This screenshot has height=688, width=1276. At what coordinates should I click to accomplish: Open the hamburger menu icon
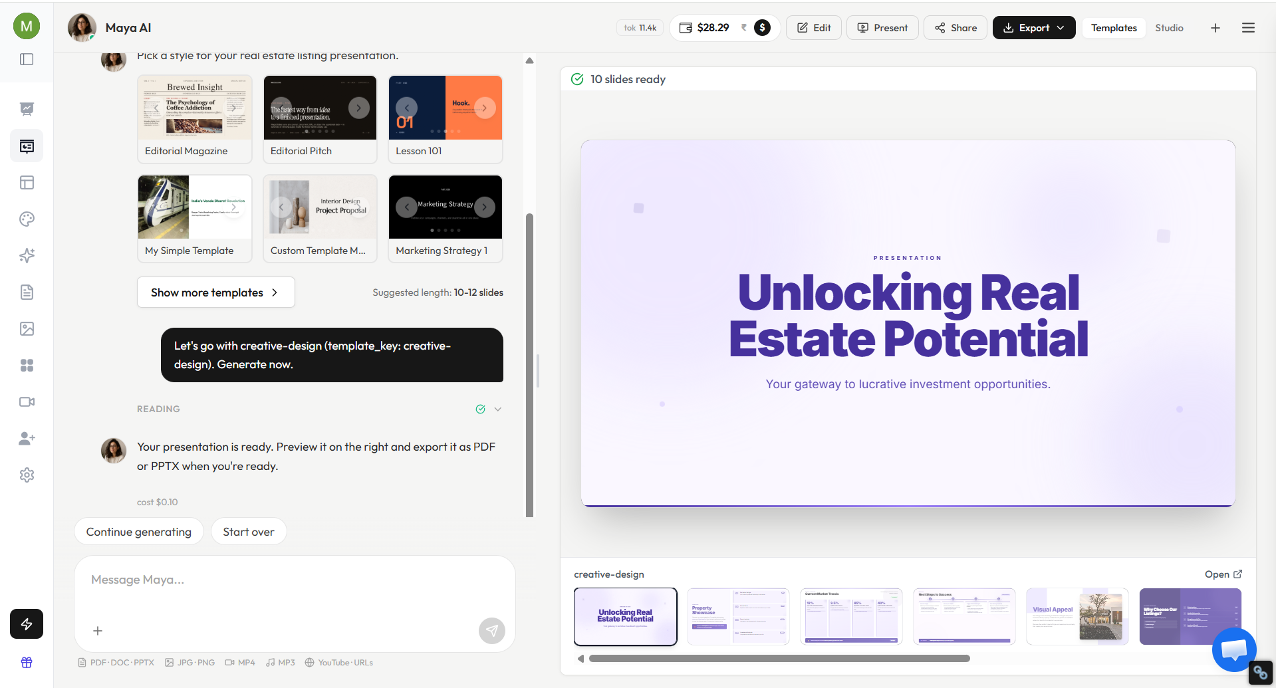(x=1248, y=28)
